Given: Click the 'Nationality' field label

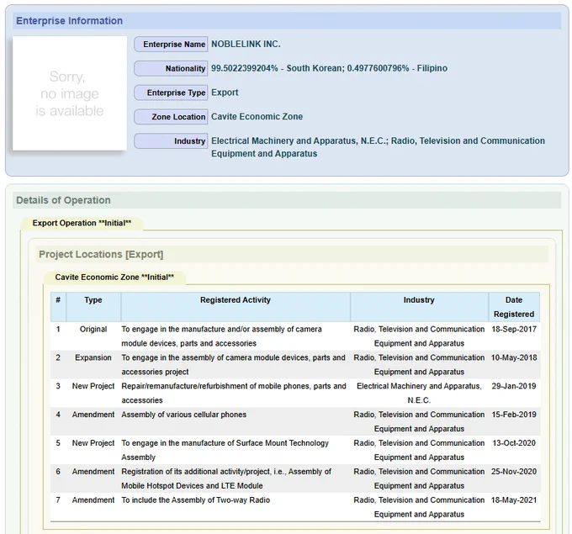Looking at the screenshot, I should coord(171,69).
